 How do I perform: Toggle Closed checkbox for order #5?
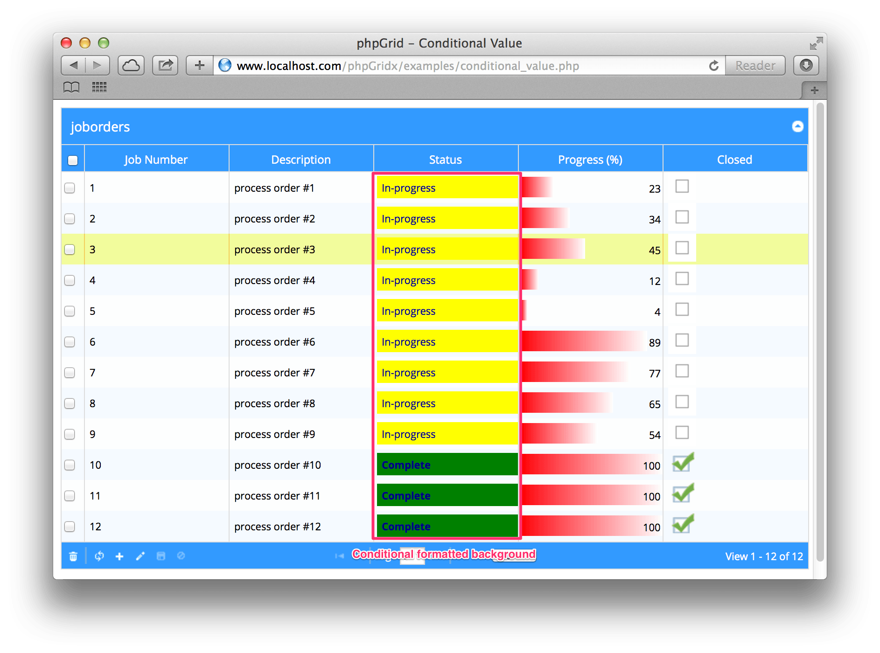point(682,309)
